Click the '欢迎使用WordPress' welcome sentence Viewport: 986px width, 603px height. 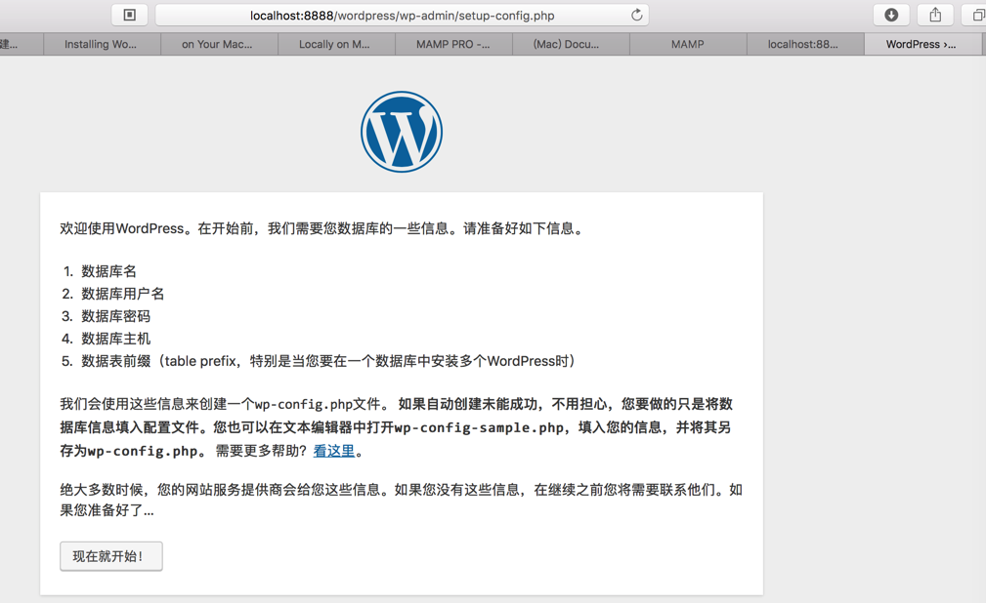coord(323,228)
